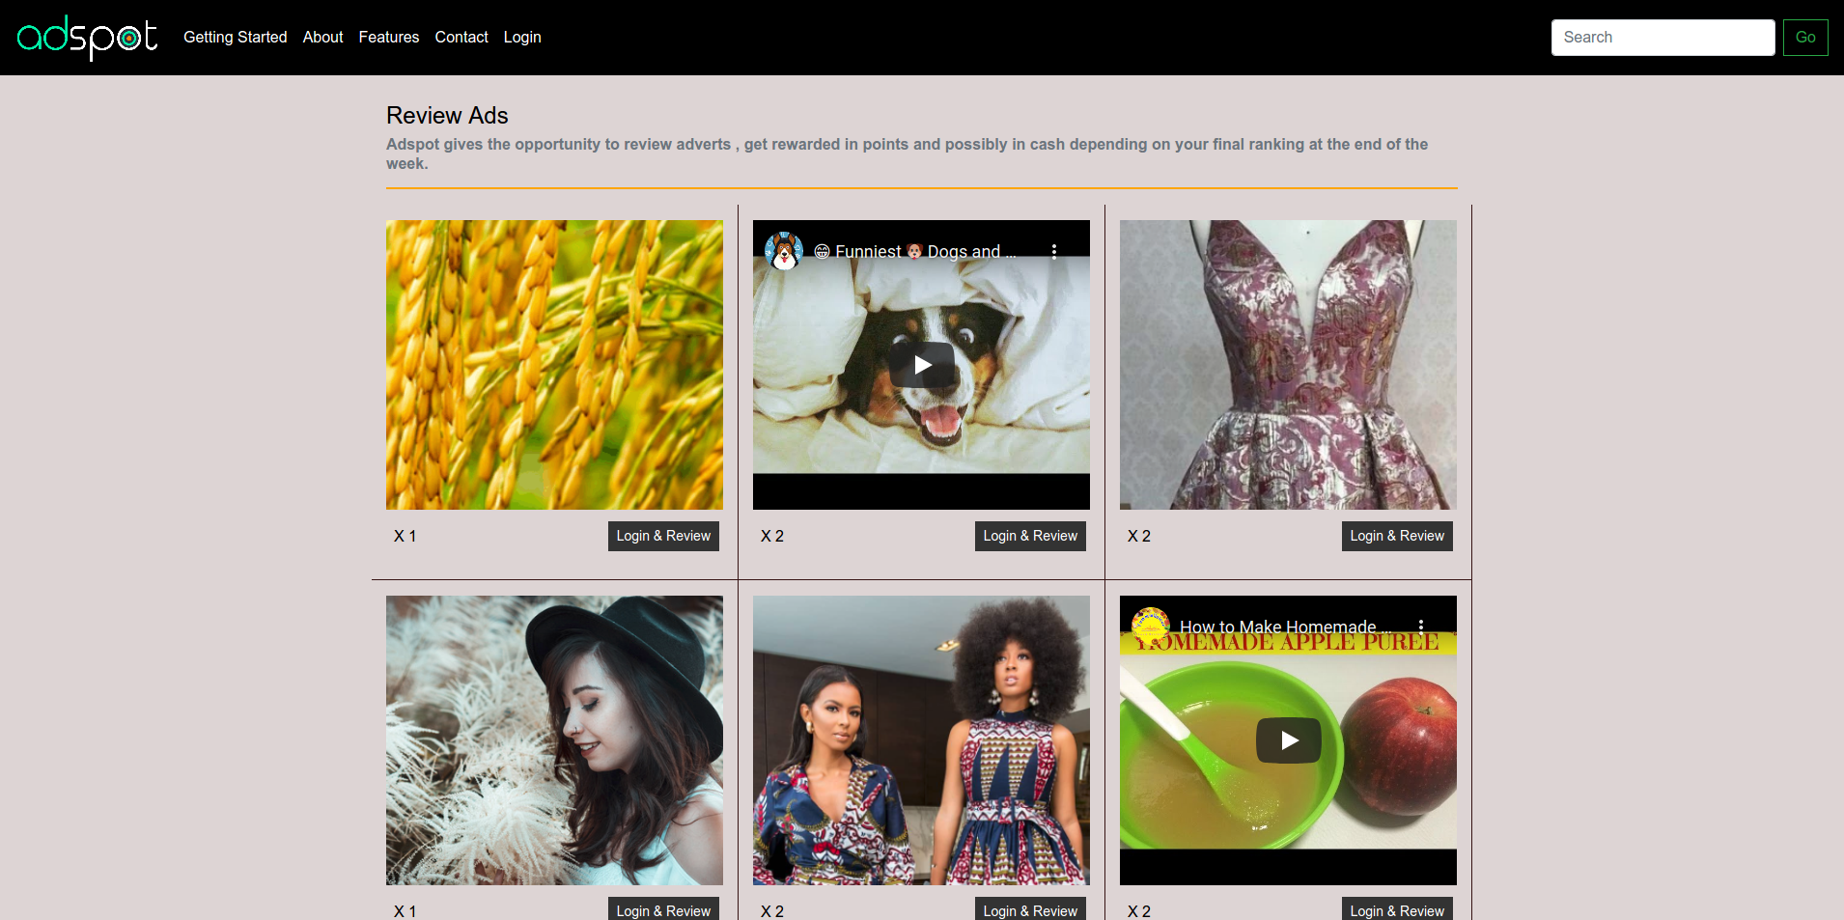Click the How to Make Homemade video title
This screenshot has height=920, width=1844.
[1285, 627]
